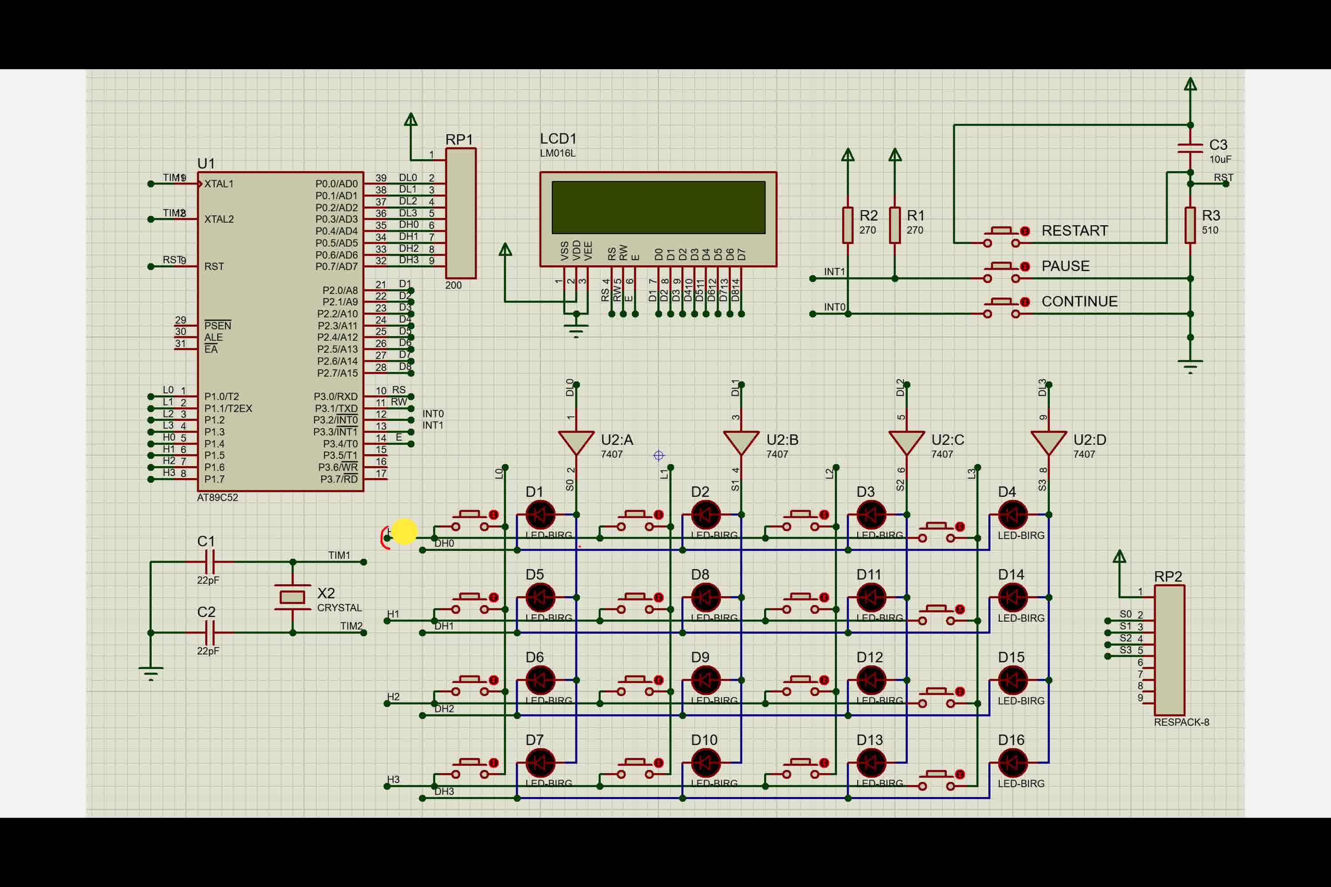1331x887 pixels.
Task: Click the 7407 label under U2:A
Action: pos(612,454)
